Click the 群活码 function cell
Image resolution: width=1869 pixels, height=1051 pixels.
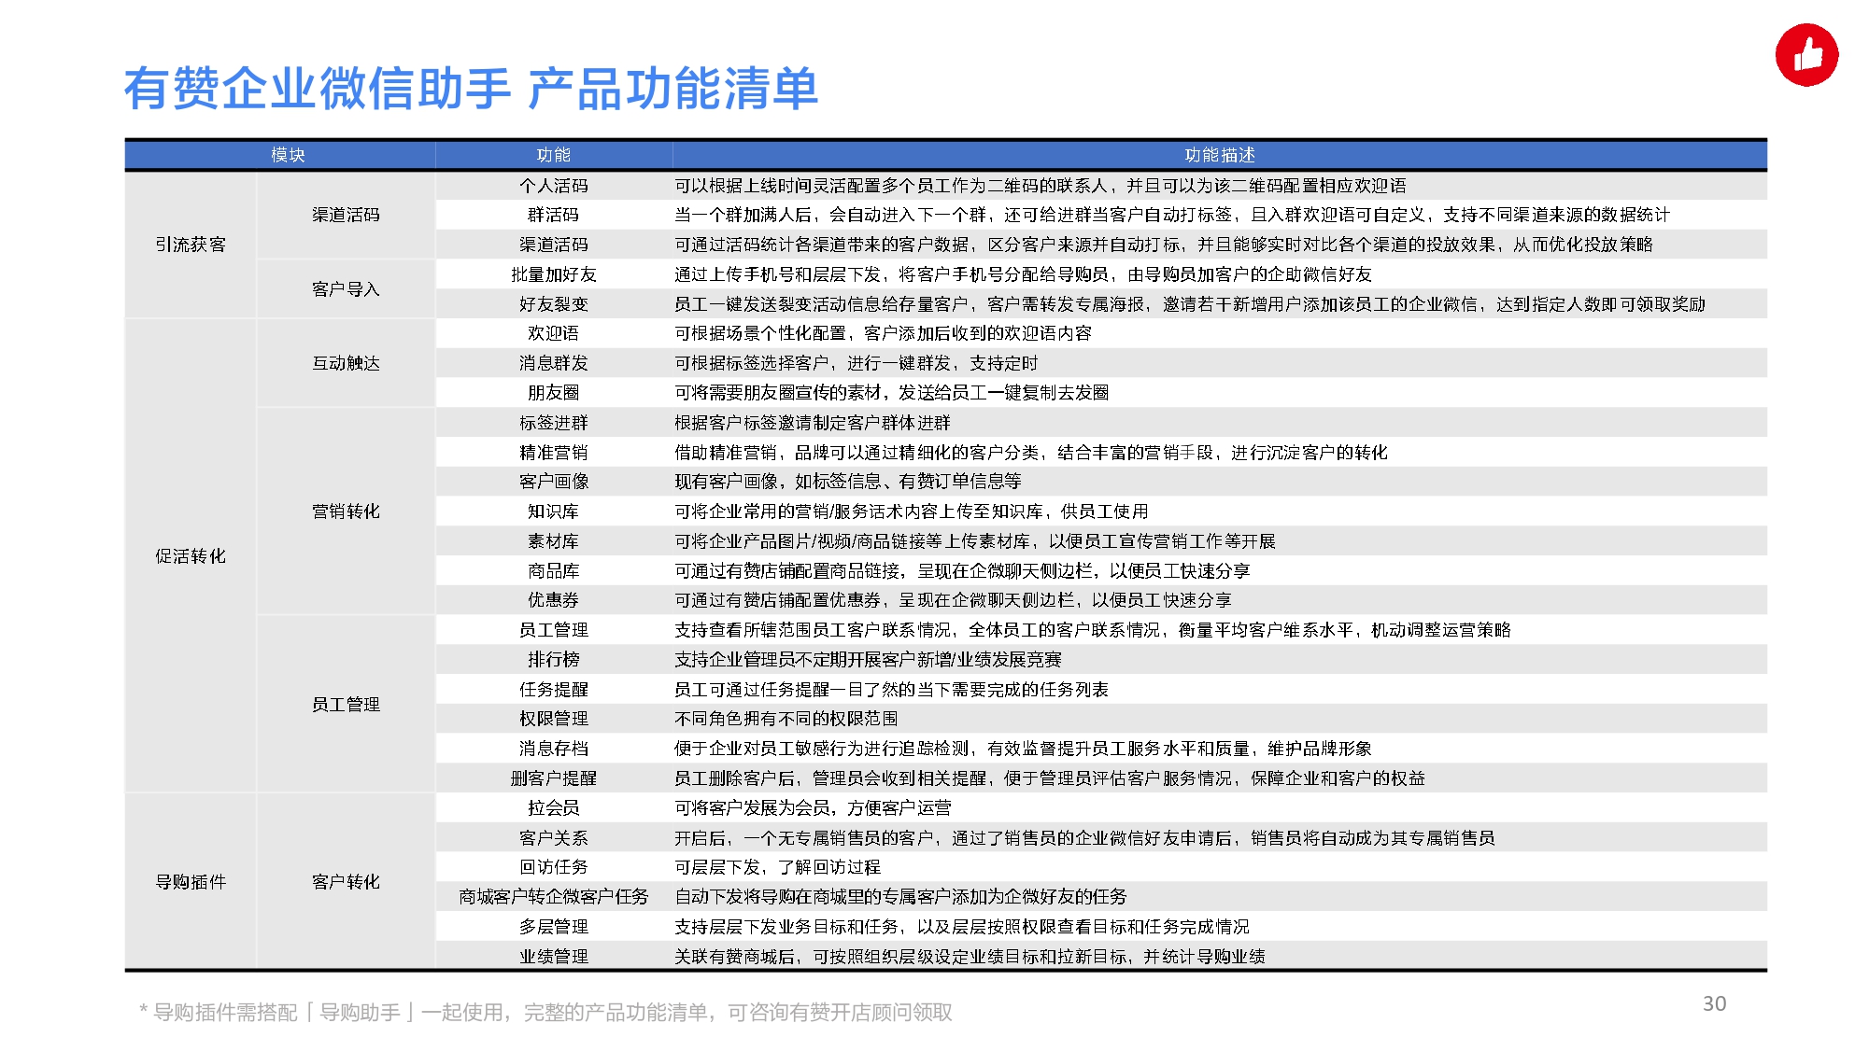(x=553, y=215)
